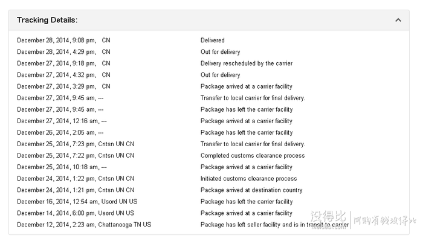Select the Delivered status entry
The width and height of the screenshot is (423, 241).
coord(213,40)
